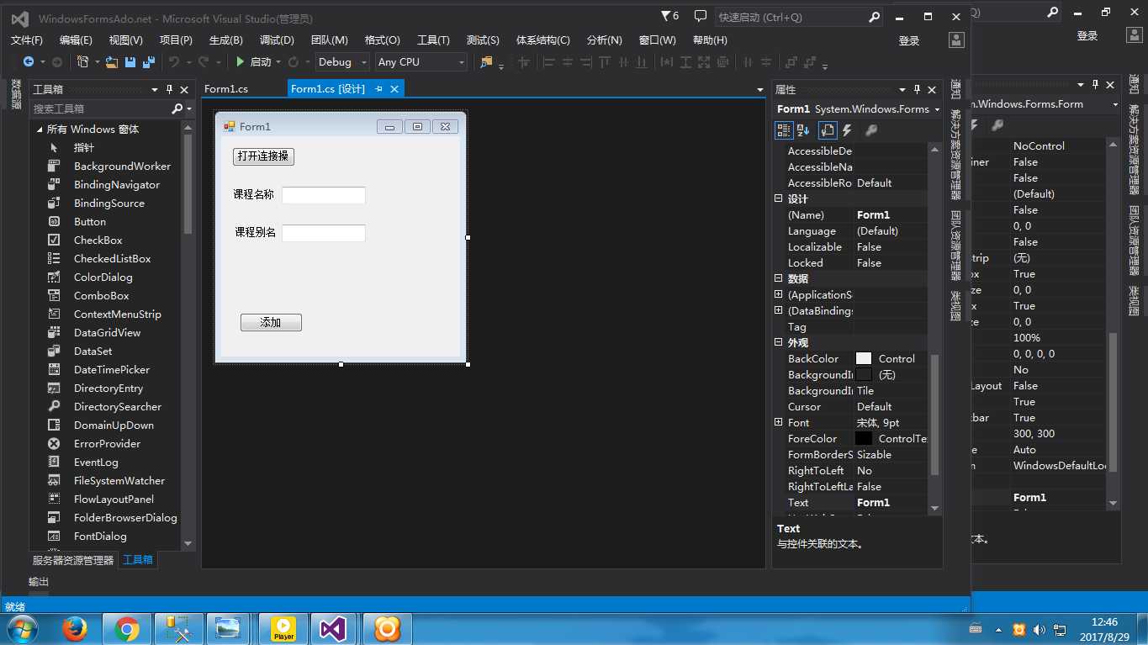The height and width of the screenshot is (645, 1148).
Task: Click the 打开连接操 button on the form
Action: 263,156
